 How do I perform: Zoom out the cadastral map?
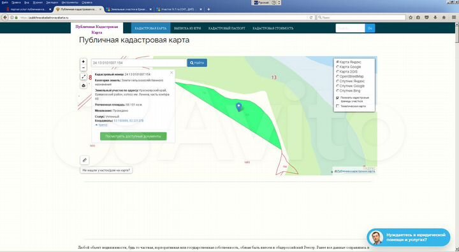pos(84,68)
